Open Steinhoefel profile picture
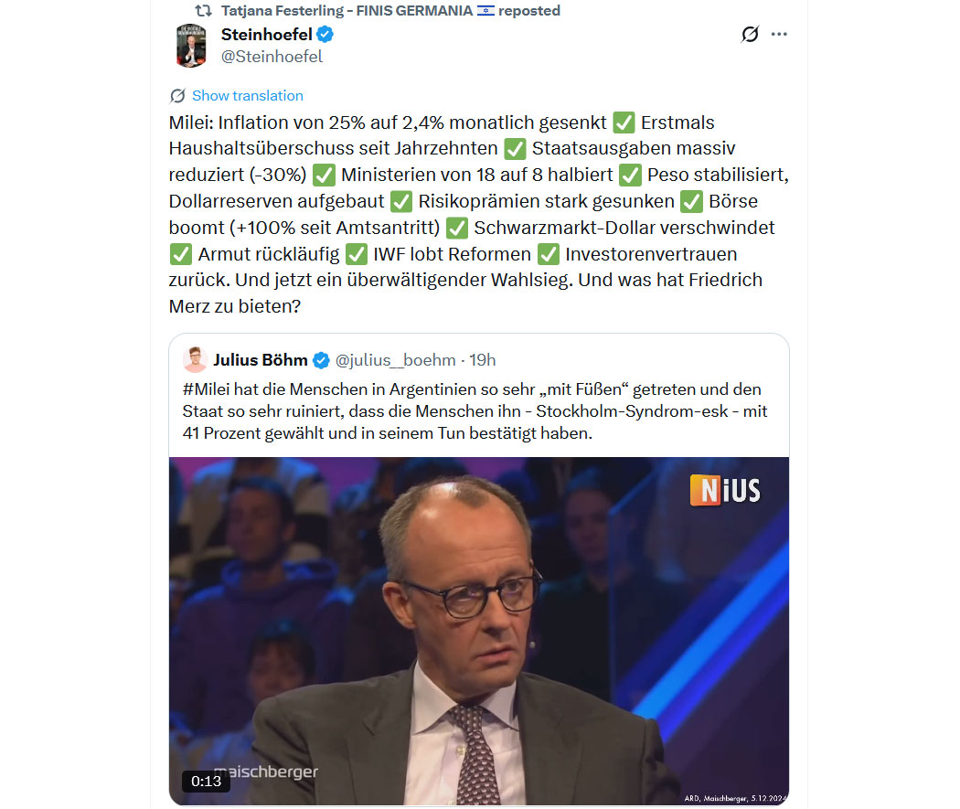The height and width of the screenshot is (809, 960). point(191,46)
